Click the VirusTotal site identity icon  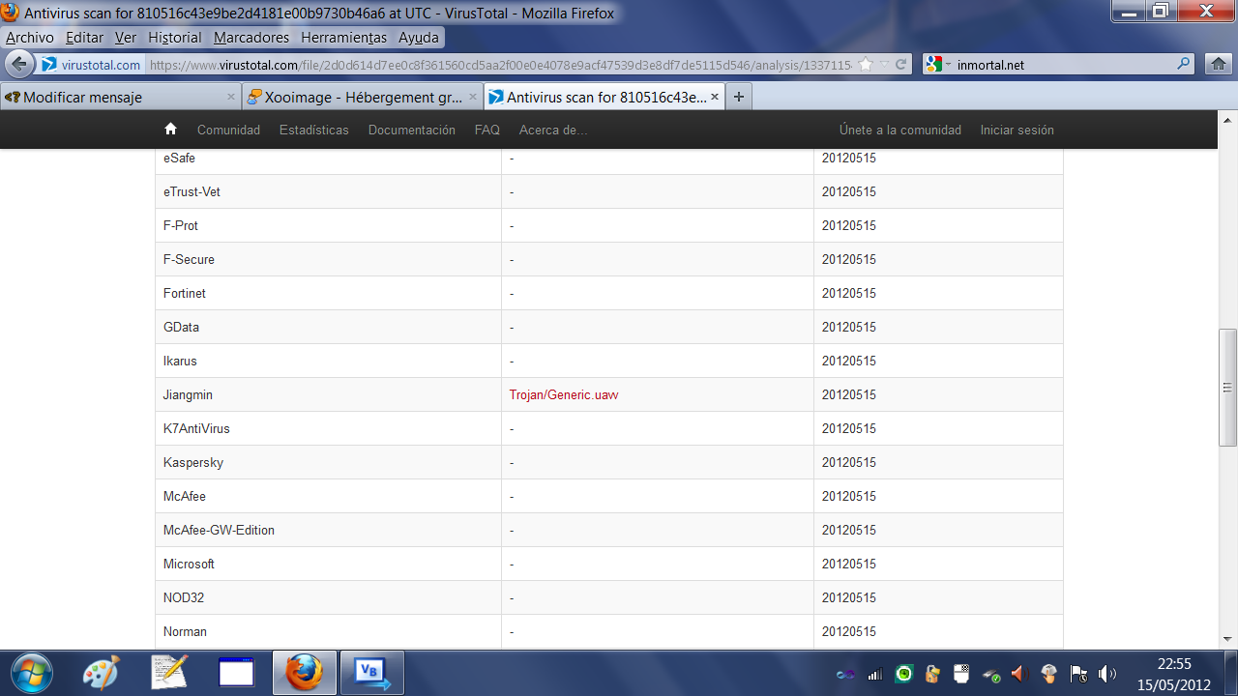click(x=50, y=65)
